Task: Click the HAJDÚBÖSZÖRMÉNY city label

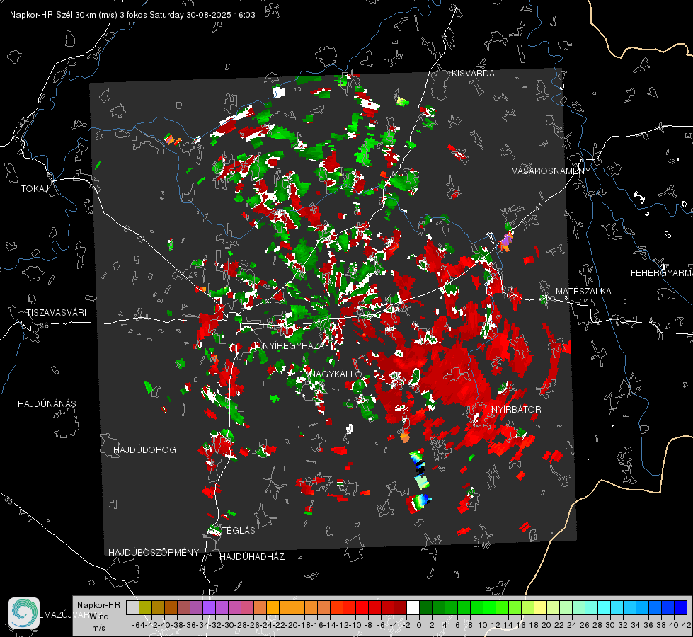Action: (x=154, y=553)
